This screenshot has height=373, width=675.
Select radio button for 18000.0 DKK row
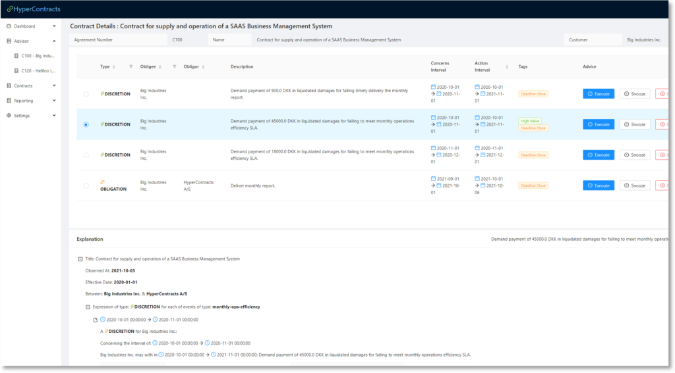[86, 155]
